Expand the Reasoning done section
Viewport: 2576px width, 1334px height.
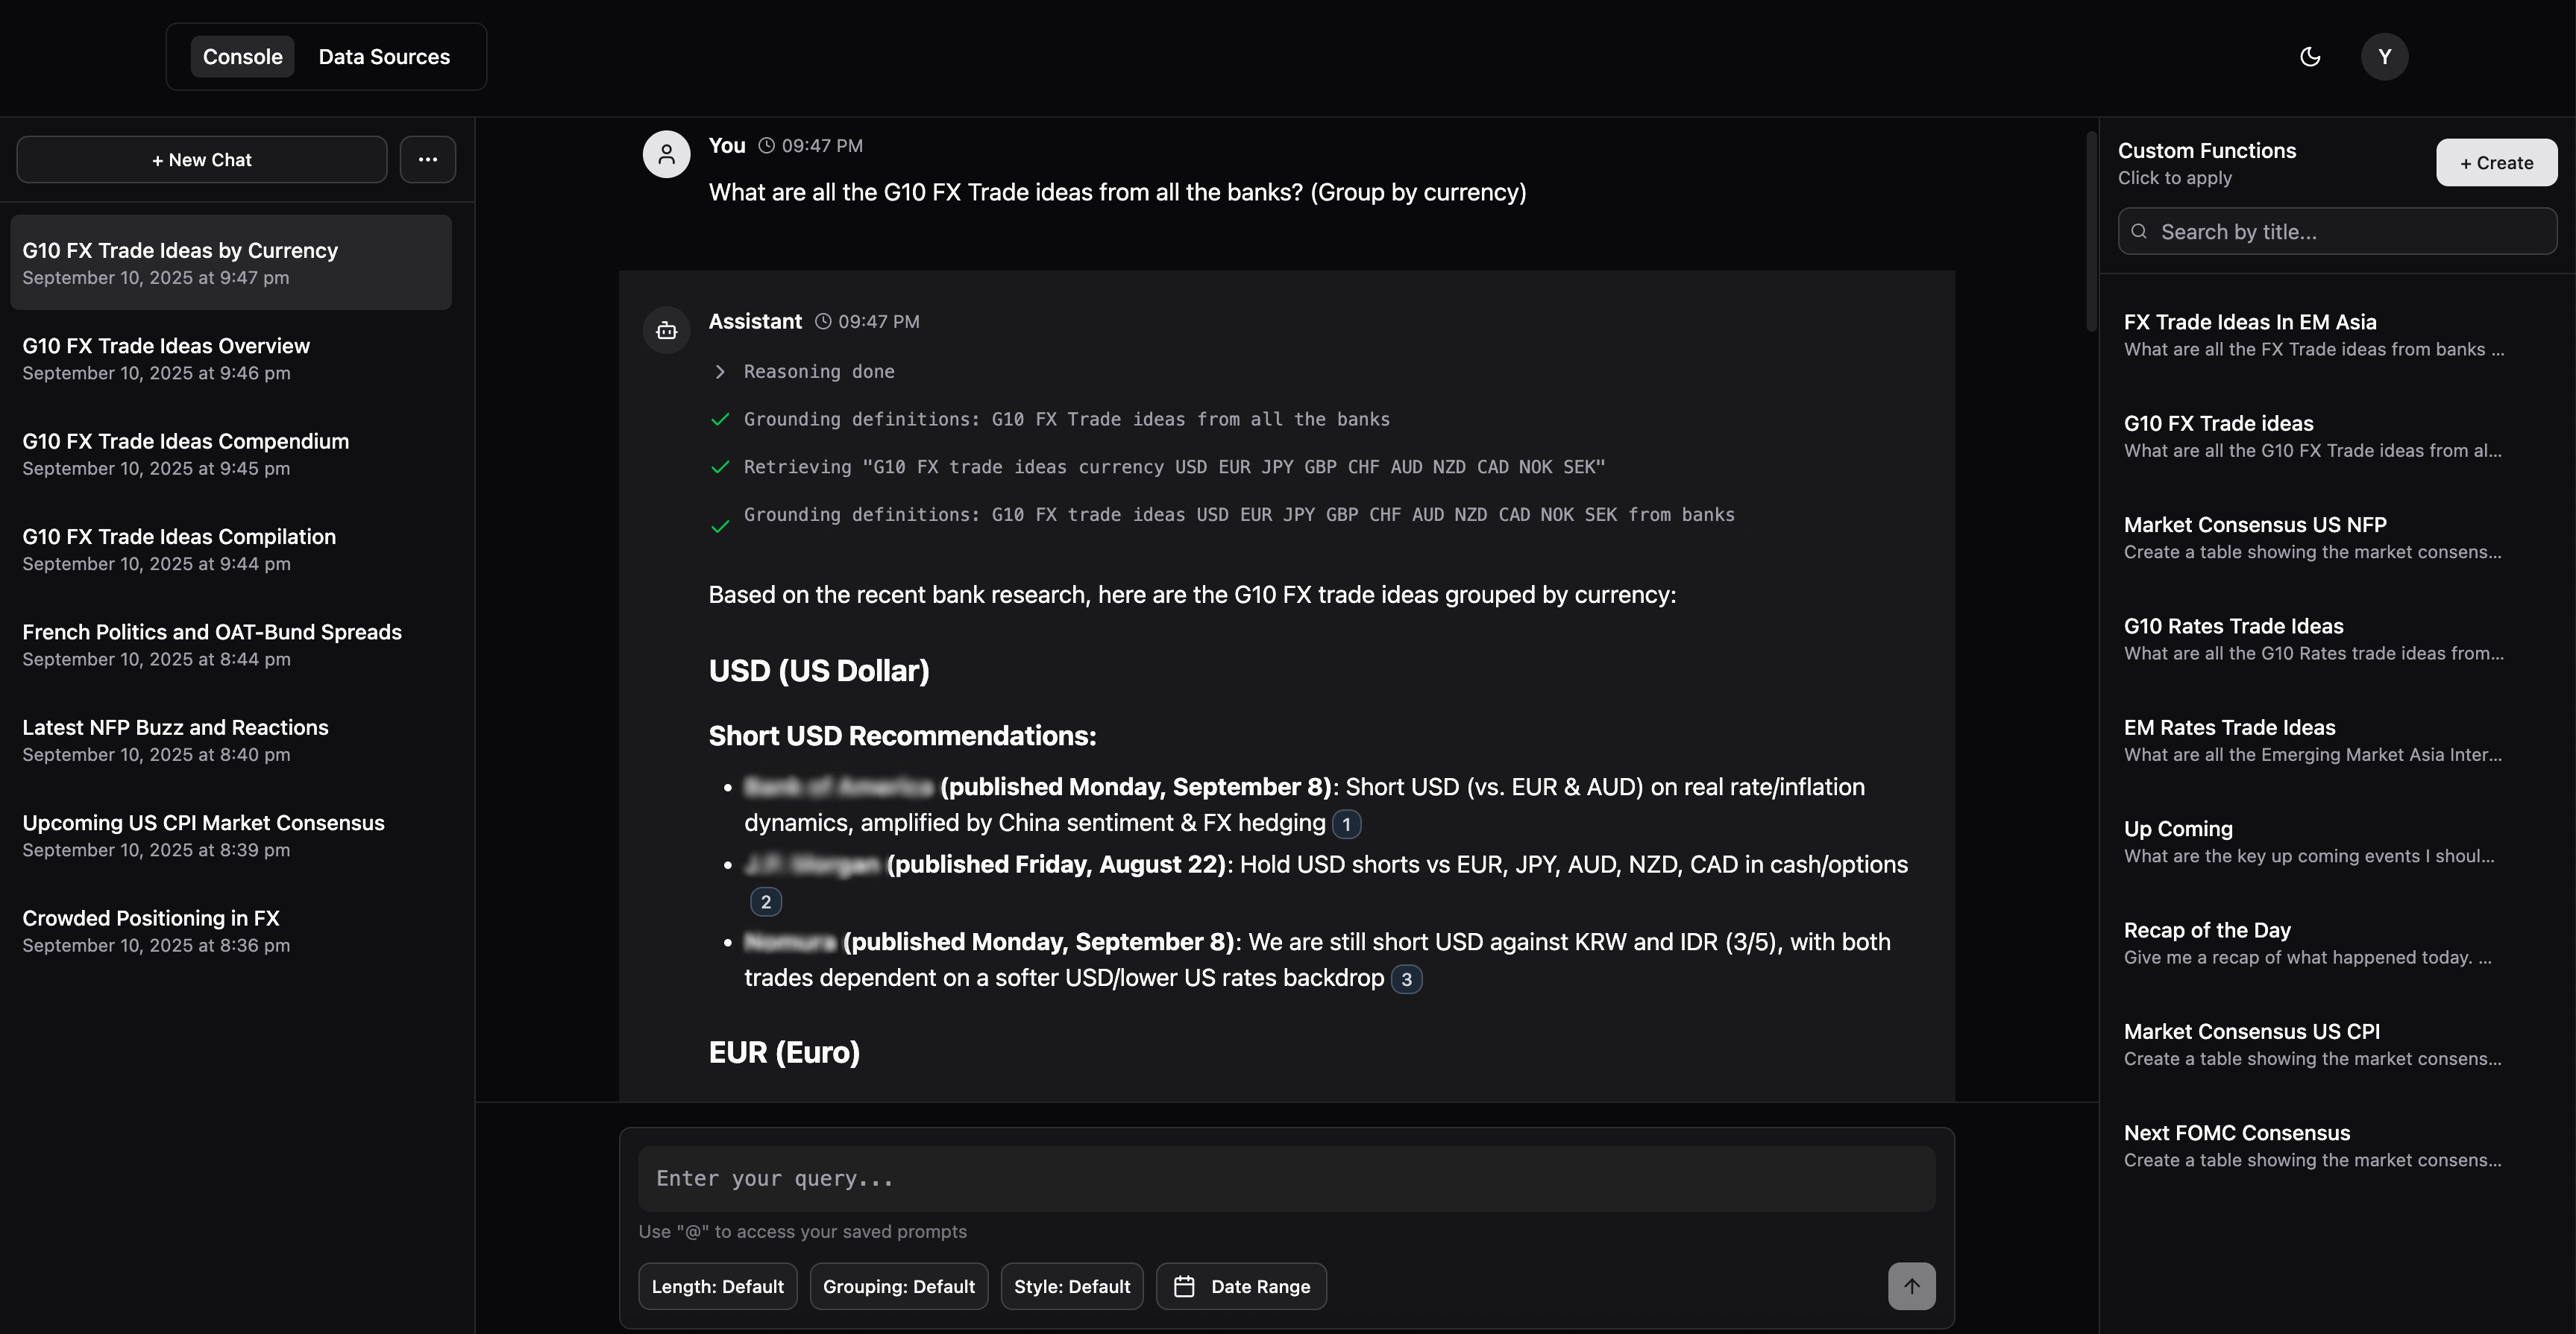pyautogui.click(x=722, y=372)
